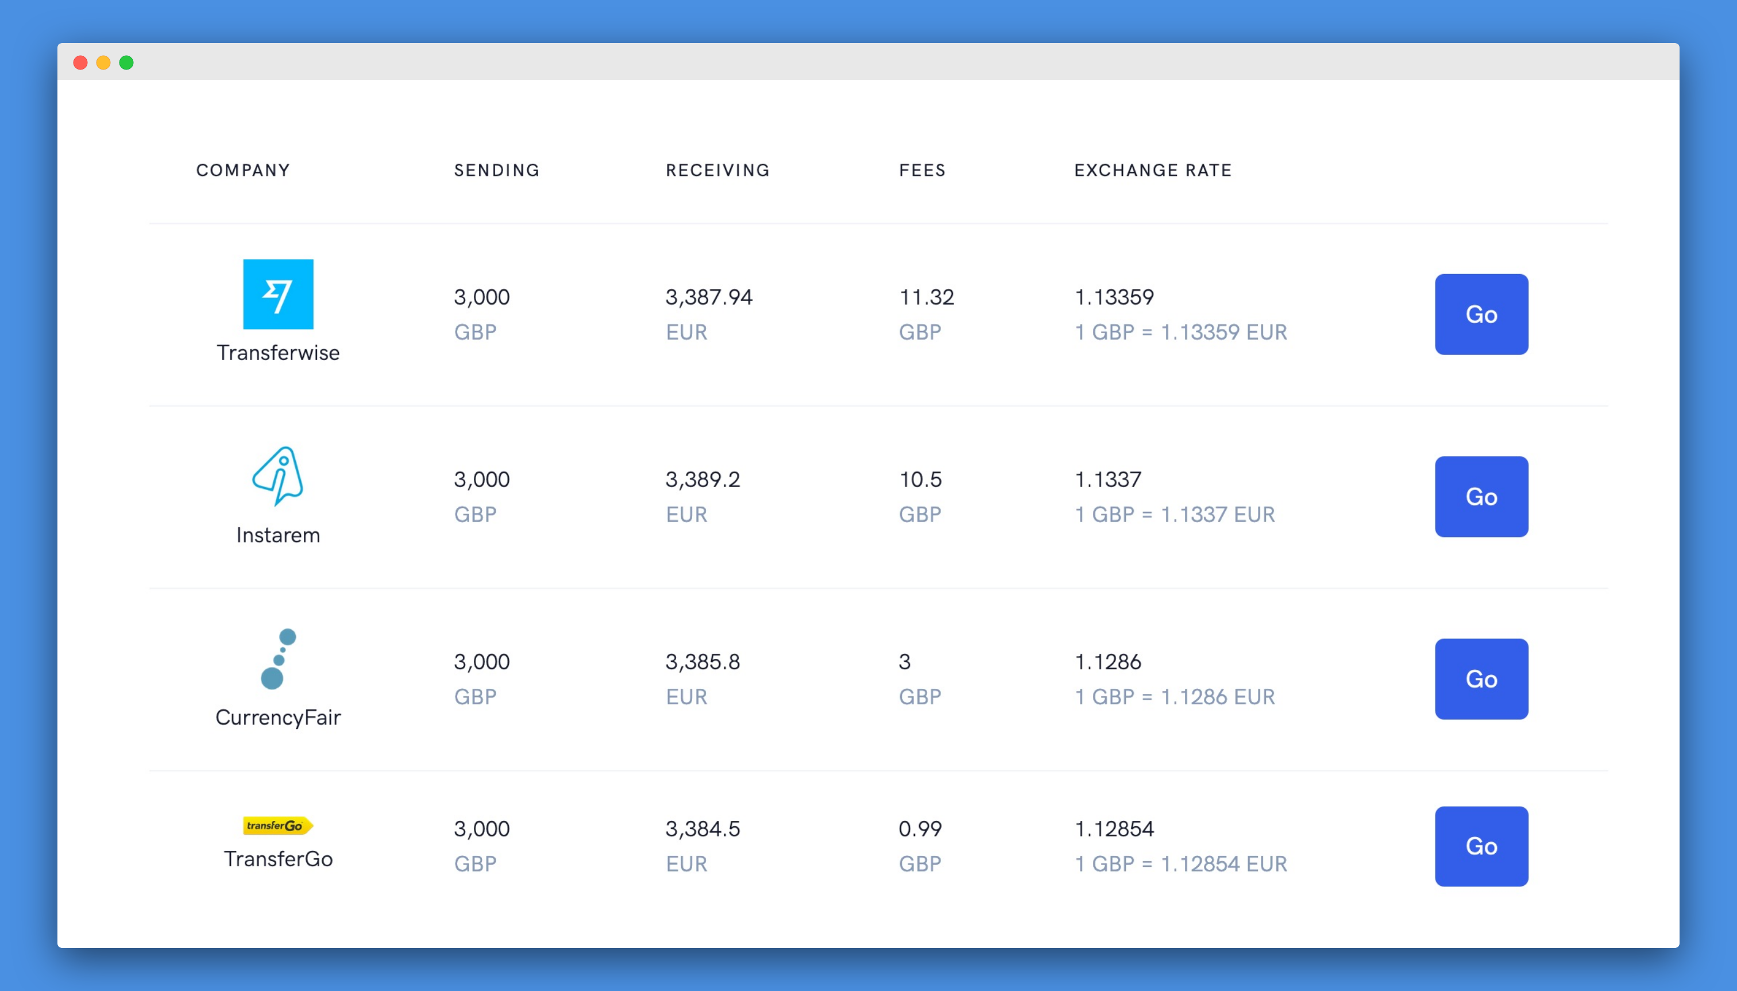Viewport: 1737px width, 991px height.
Task: Click the Fees column header
Action: coord(922,170)
